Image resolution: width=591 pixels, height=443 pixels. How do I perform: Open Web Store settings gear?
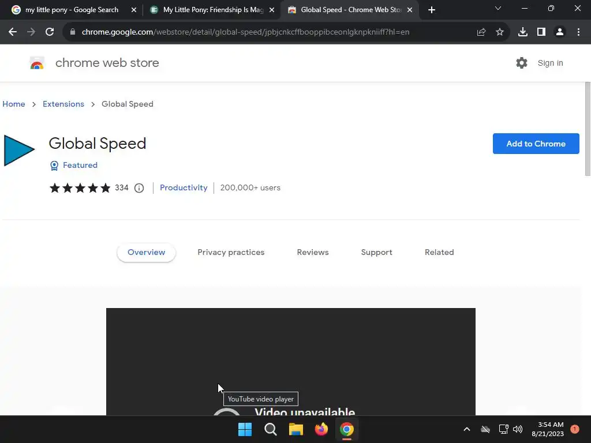click(x=522, y=63)
